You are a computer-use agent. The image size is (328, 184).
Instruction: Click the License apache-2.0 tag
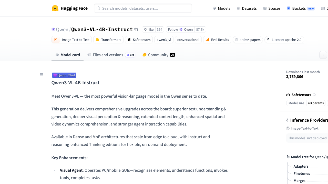point(284,40)
